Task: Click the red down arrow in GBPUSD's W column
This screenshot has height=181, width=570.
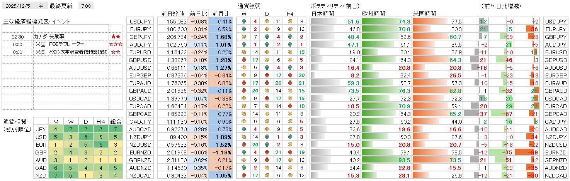Action: [244, 60]
